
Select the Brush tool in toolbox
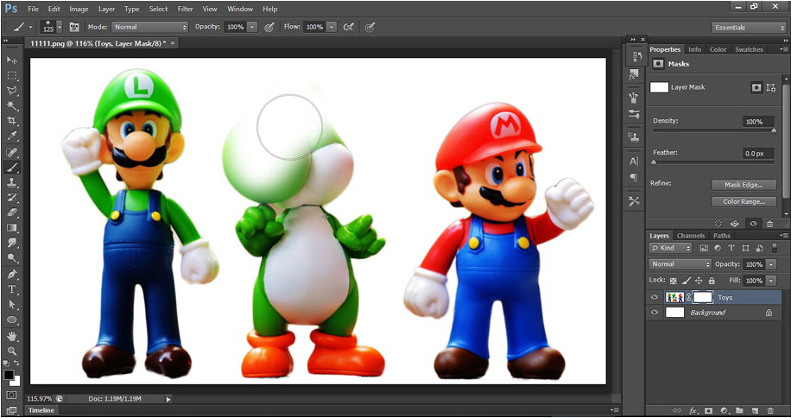point(11,167)
